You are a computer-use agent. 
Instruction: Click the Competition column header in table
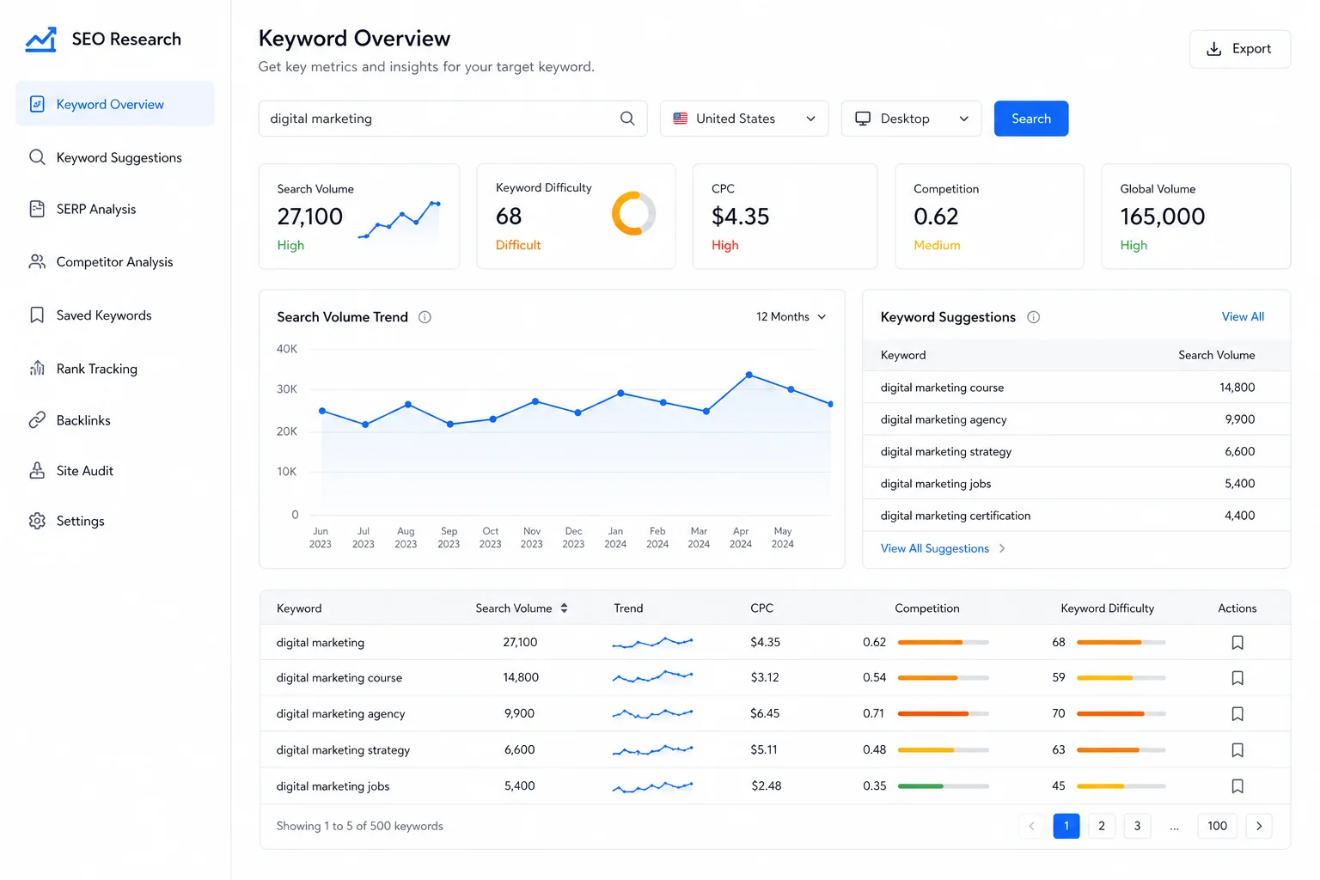926,608
